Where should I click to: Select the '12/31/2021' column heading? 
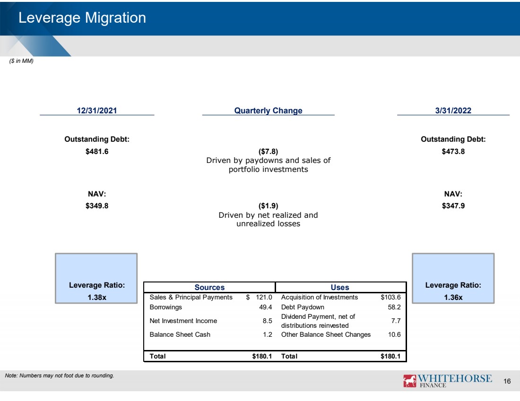pyautogui.click(x=97, y=111)
